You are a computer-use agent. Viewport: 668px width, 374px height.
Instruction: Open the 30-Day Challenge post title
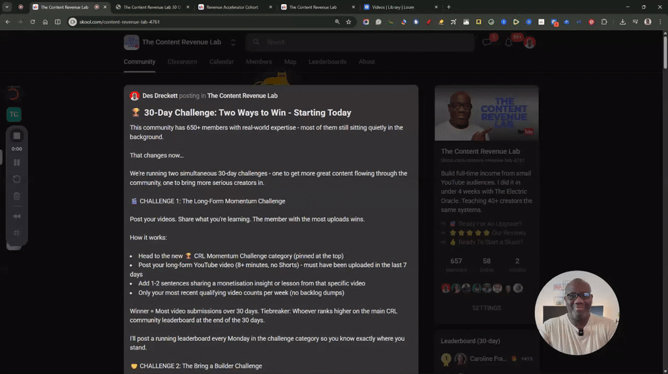(247, 113)
